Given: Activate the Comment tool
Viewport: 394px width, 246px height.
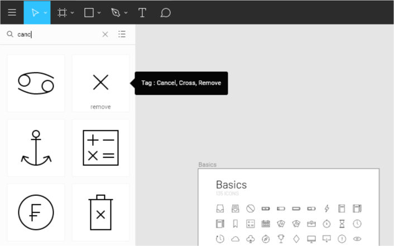Looking at the screenshot, I should [166, 13].
